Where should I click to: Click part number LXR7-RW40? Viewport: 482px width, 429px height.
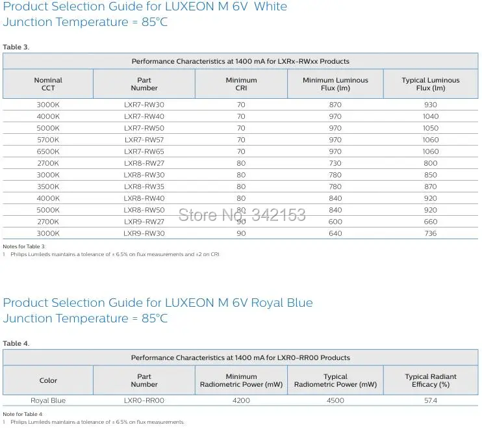pyautogui.click(x=144, y=116)
